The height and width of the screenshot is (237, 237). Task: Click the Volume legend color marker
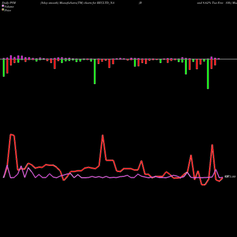(3, 6)
